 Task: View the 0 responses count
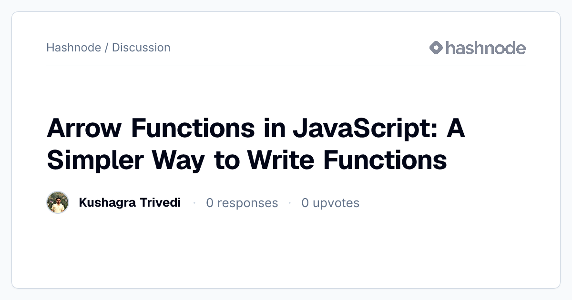tap(242, 203)
